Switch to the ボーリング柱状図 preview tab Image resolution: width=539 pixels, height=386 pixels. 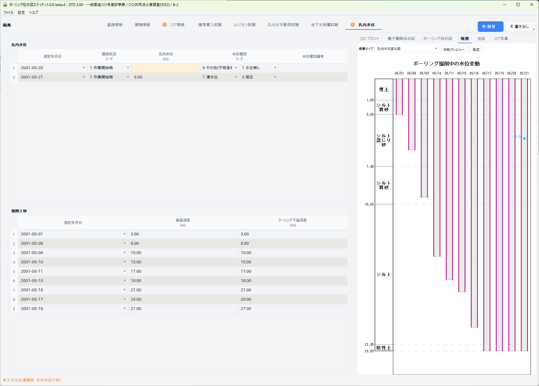(x=437, y=38)
